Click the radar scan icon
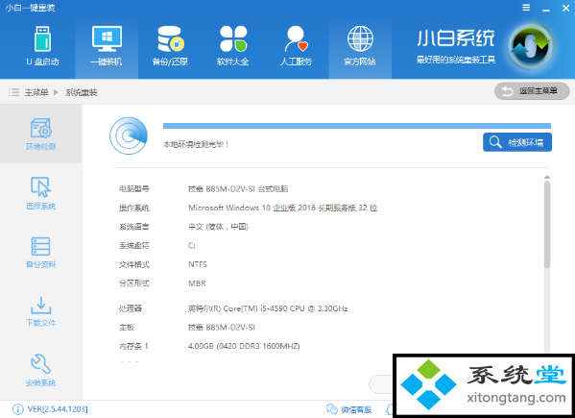 point(129,135)
